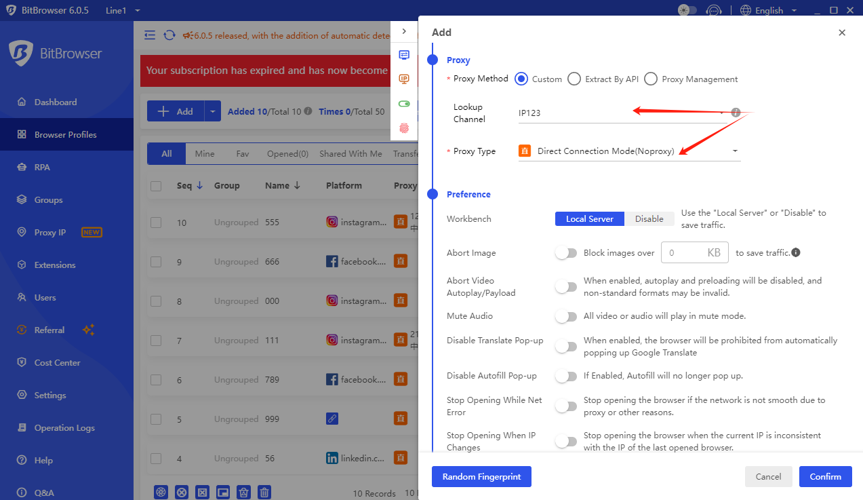The height and width of the screenshot is (500, 863).
Task: Click the circled X batch icon in the bottom toolbar
Action: tap(182, 493)
